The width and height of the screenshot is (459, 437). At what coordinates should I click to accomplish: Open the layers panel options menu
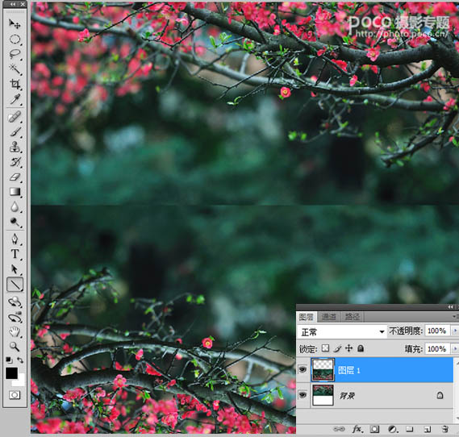coord(455,317)
